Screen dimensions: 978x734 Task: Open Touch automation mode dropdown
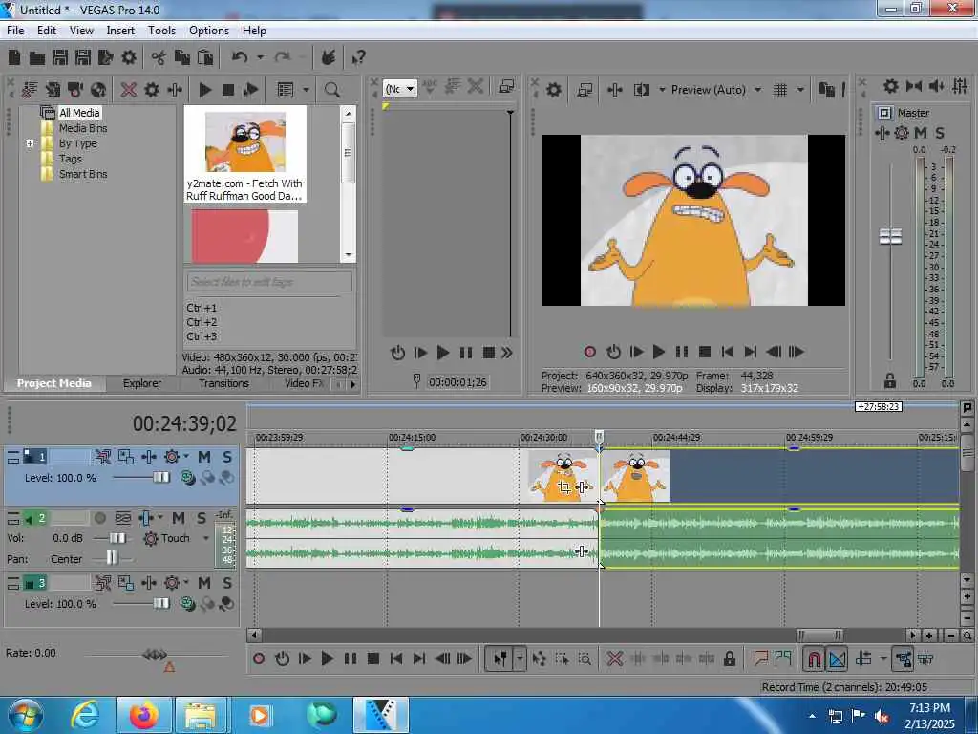[206, 538]
